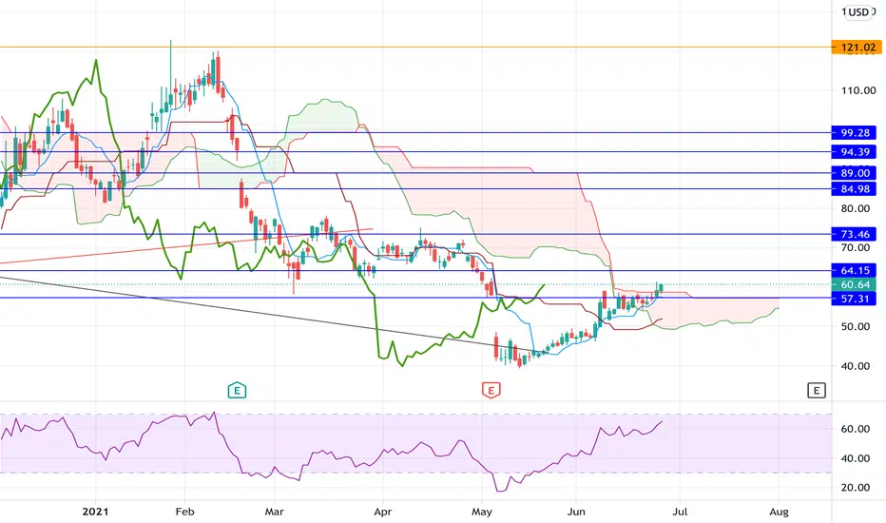Click the 70.00 price axis value

(855, 247)
